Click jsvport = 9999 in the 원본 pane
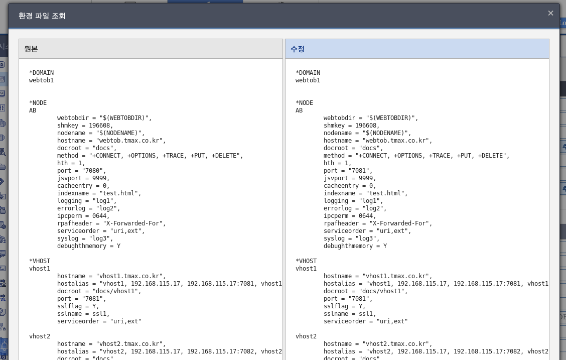Image resolution: width=566 pixels, height=360 pixels. [x=83, y=178]
